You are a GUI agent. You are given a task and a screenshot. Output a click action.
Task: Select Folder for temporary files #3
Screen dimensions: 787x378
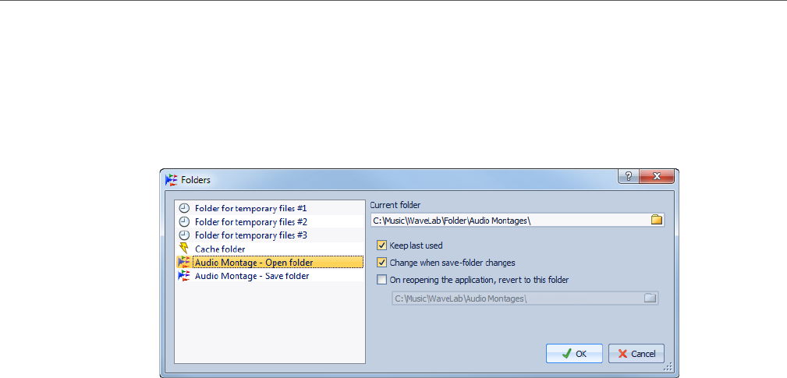pos(250,235)
